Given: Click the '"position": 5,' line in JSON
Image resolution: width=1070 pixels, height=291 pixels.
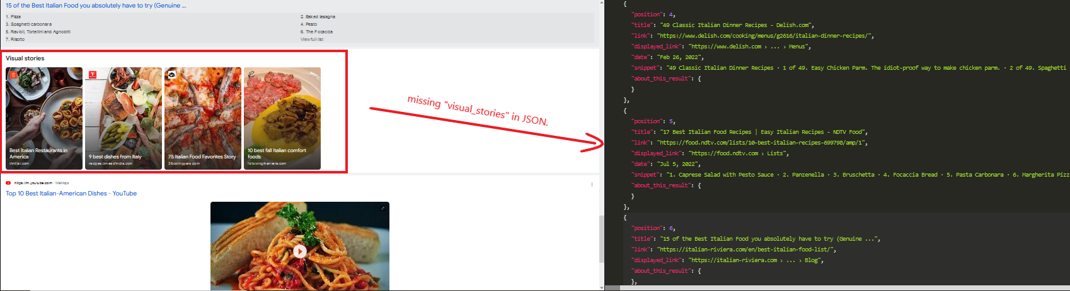Looking at the screenshot, I should 653,121.
